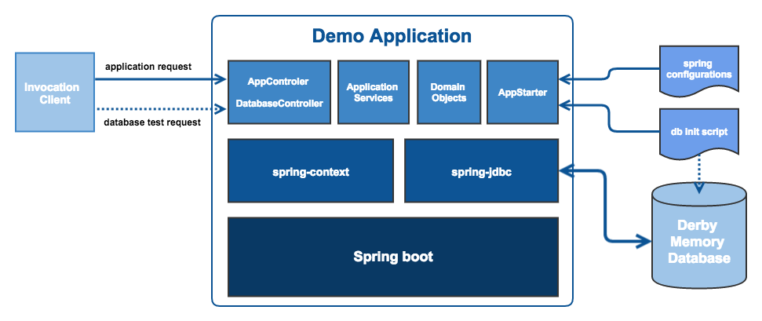Select the Derby Memory Database cylinder
This screenshot has height=321, width=762.
click(698, 236)
